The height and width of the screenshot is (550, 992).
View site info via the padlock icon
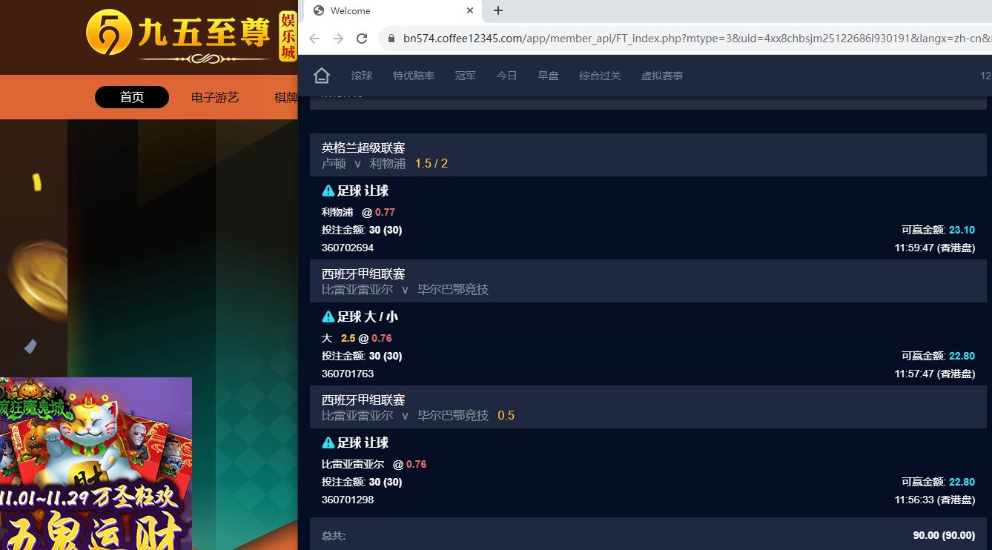point(391,39)
